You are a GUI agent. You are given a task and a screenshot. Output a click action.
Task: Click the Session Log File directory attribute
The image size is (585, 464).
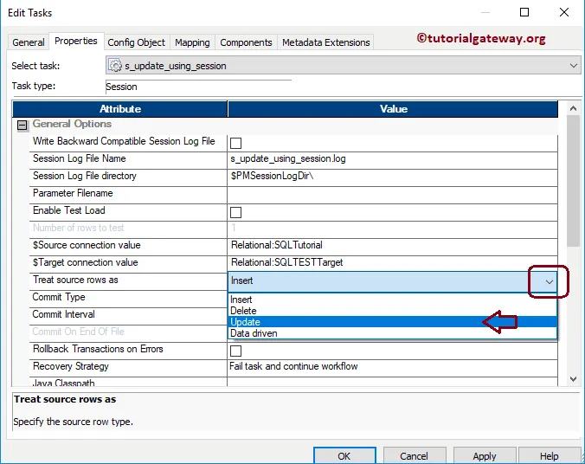pyautogui.click(x=128, y=176)
